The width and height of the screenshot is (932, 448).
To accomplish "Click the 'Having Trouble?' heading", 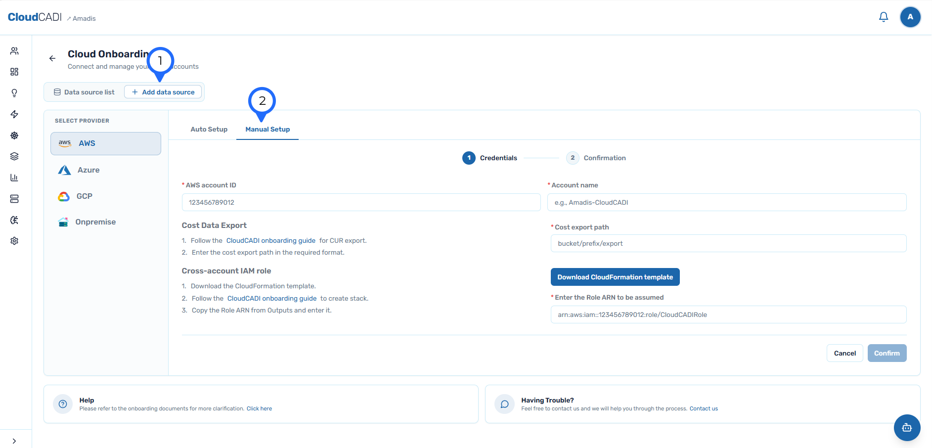I will point(547,400).
